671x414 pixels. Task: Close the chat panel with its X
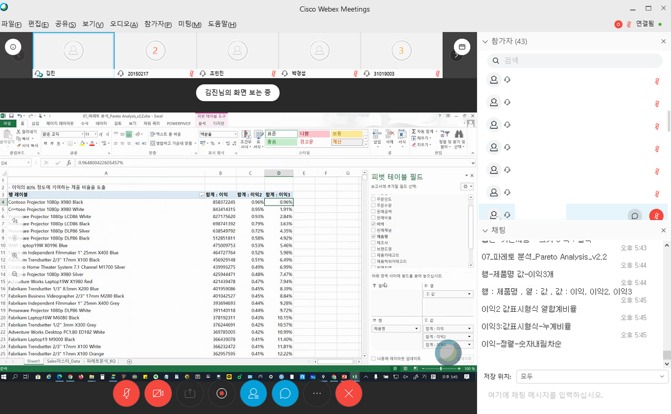(663, 230)
